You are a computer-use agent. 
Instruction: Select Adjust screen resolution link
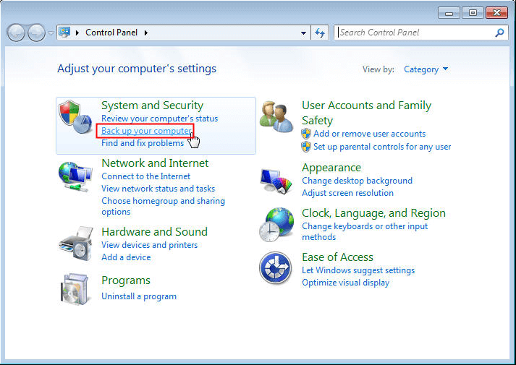(x=347, y=193)
